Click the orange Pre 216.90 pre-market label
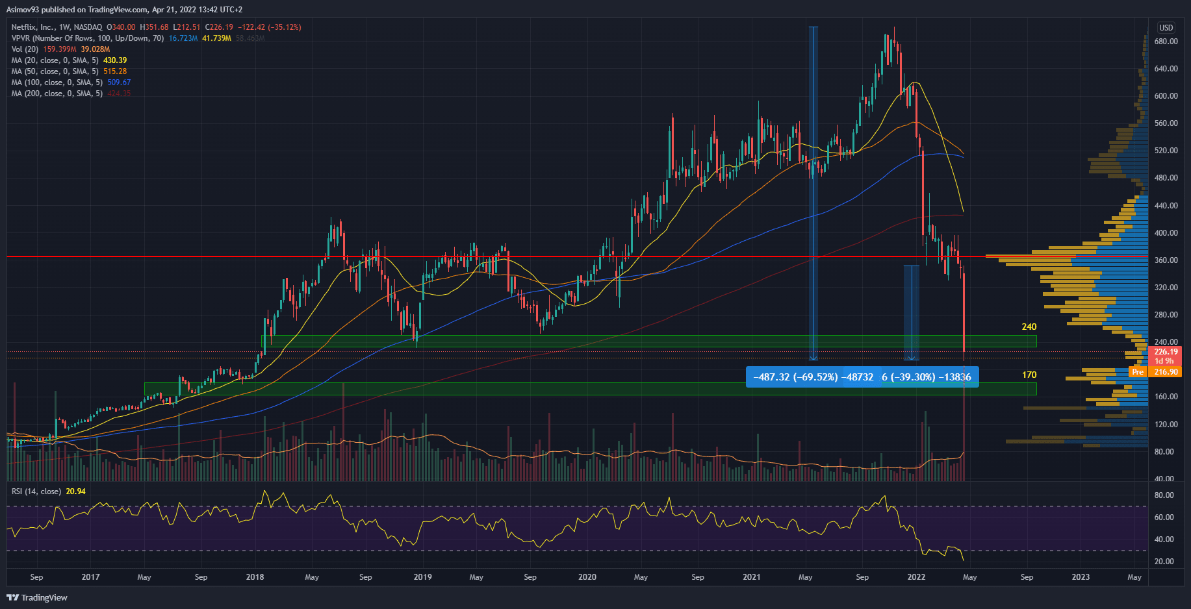This screenshot has height=609, width=1191. click(x=1155, y=372)
